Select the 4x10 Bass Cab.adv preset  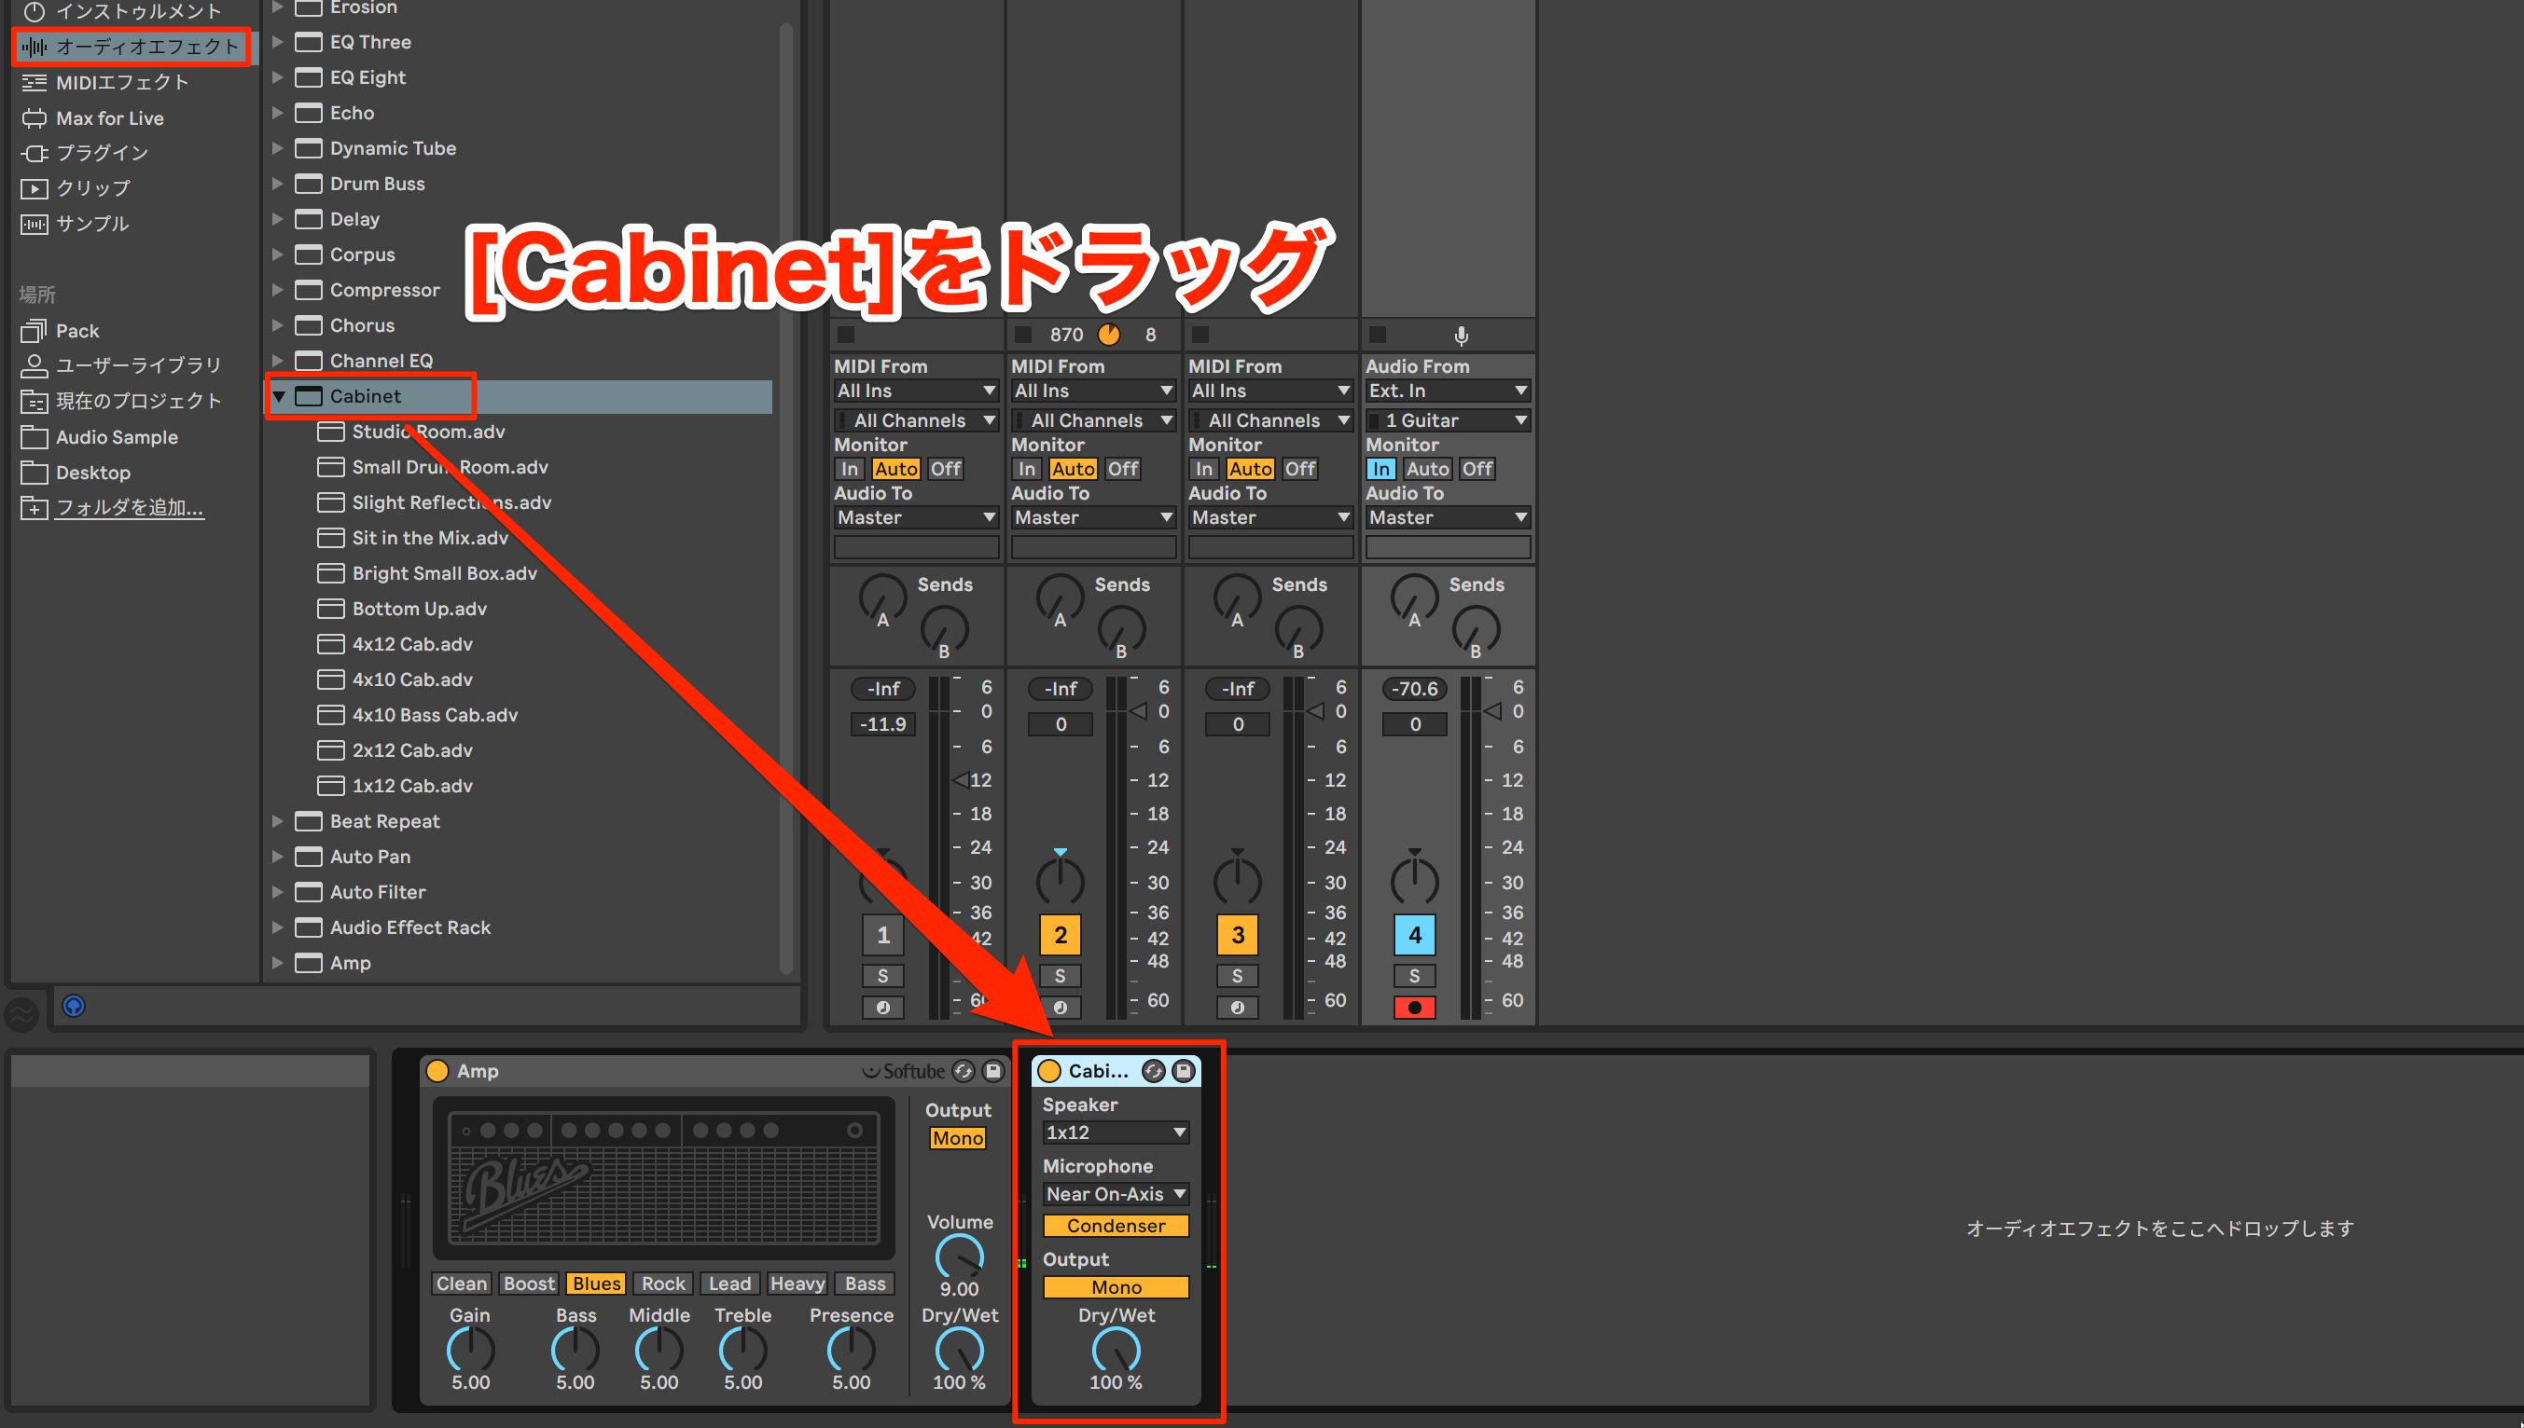click(x=435, y=715)
